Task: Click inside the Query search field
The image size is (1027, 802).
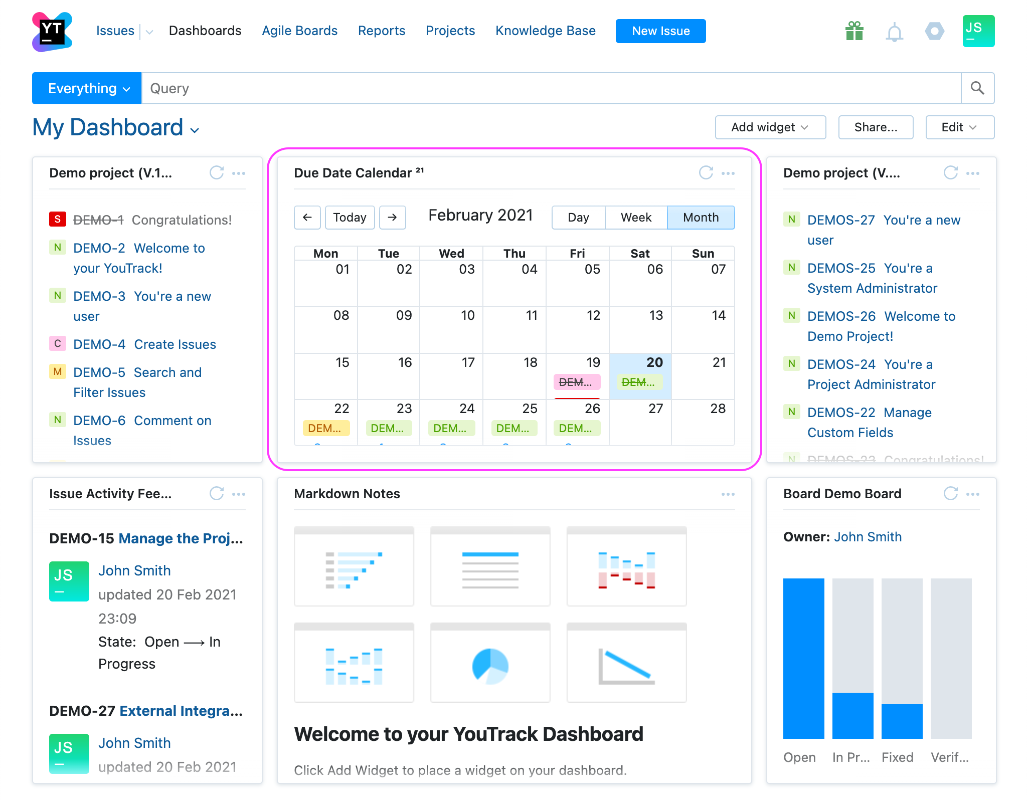Action: pos(351,88)
